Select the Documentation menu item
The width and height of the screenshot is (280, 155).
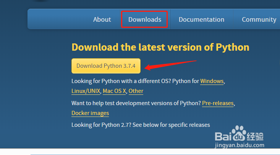tap(201, 19)
